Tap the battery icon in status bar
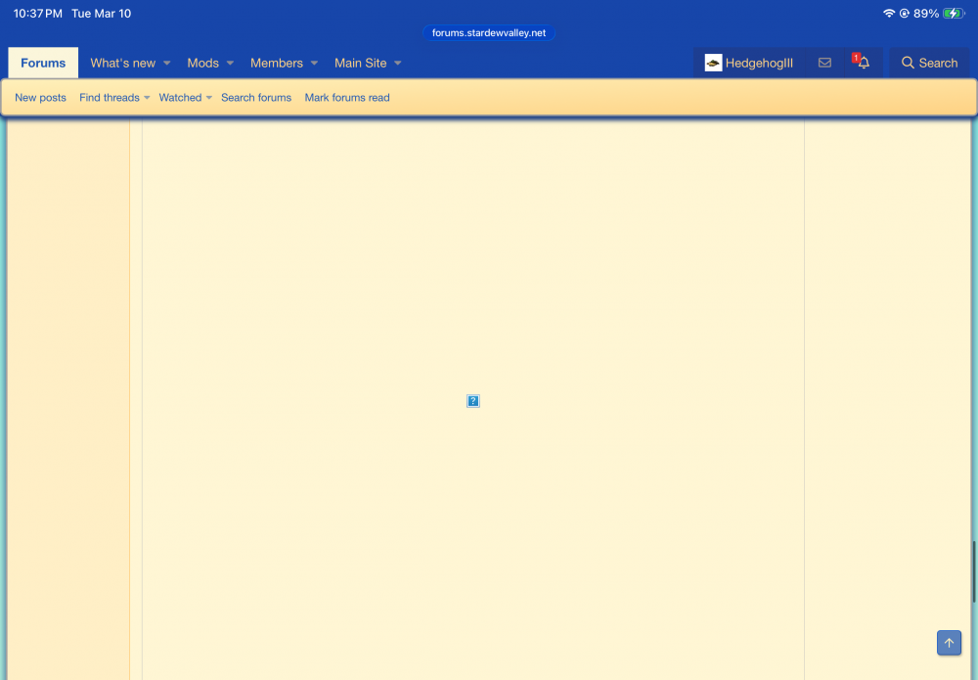Viewport: 978px width, 680px height. pos(954,14)
